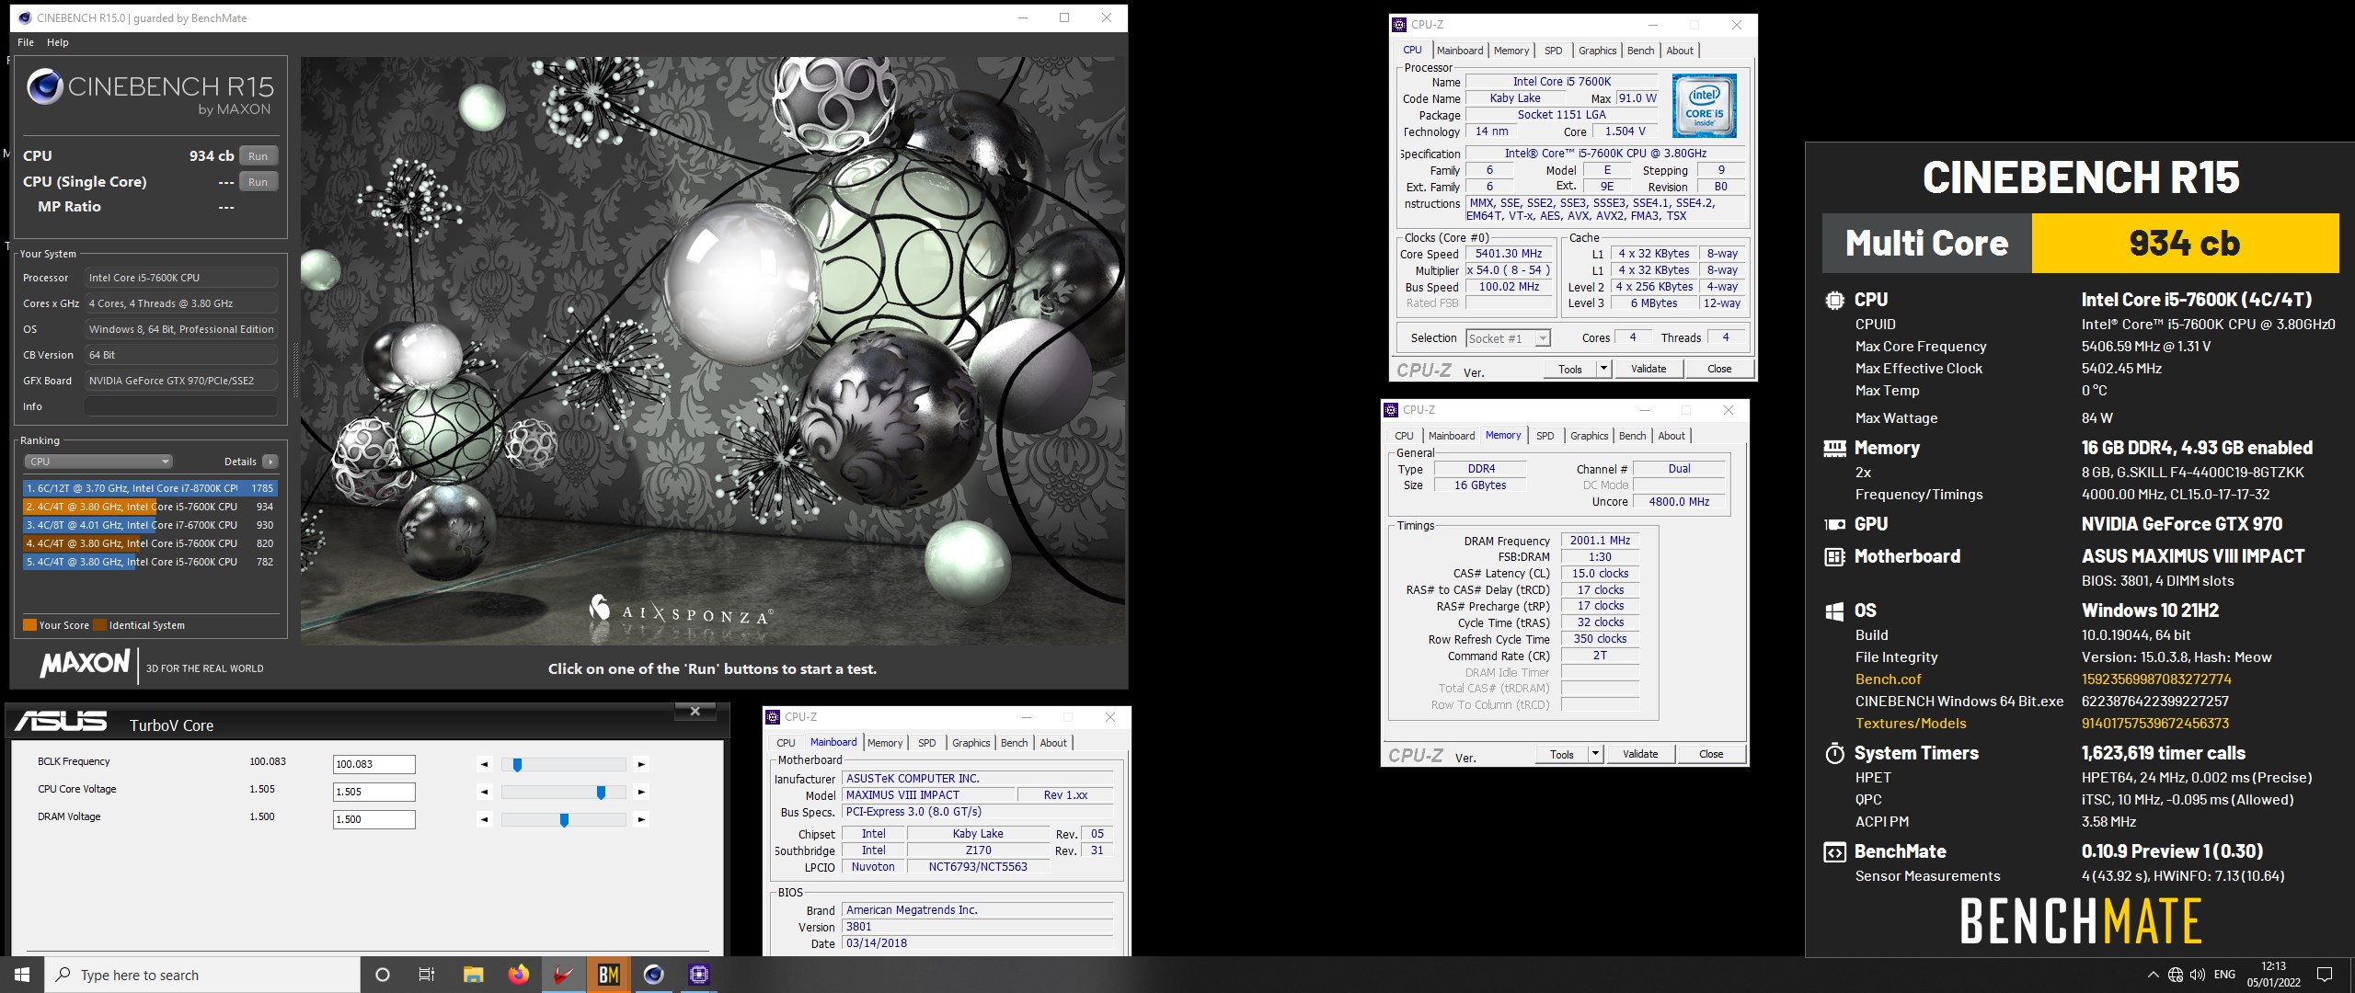
Task: Open clock and date in taskbar
Action: [2273, 975]
